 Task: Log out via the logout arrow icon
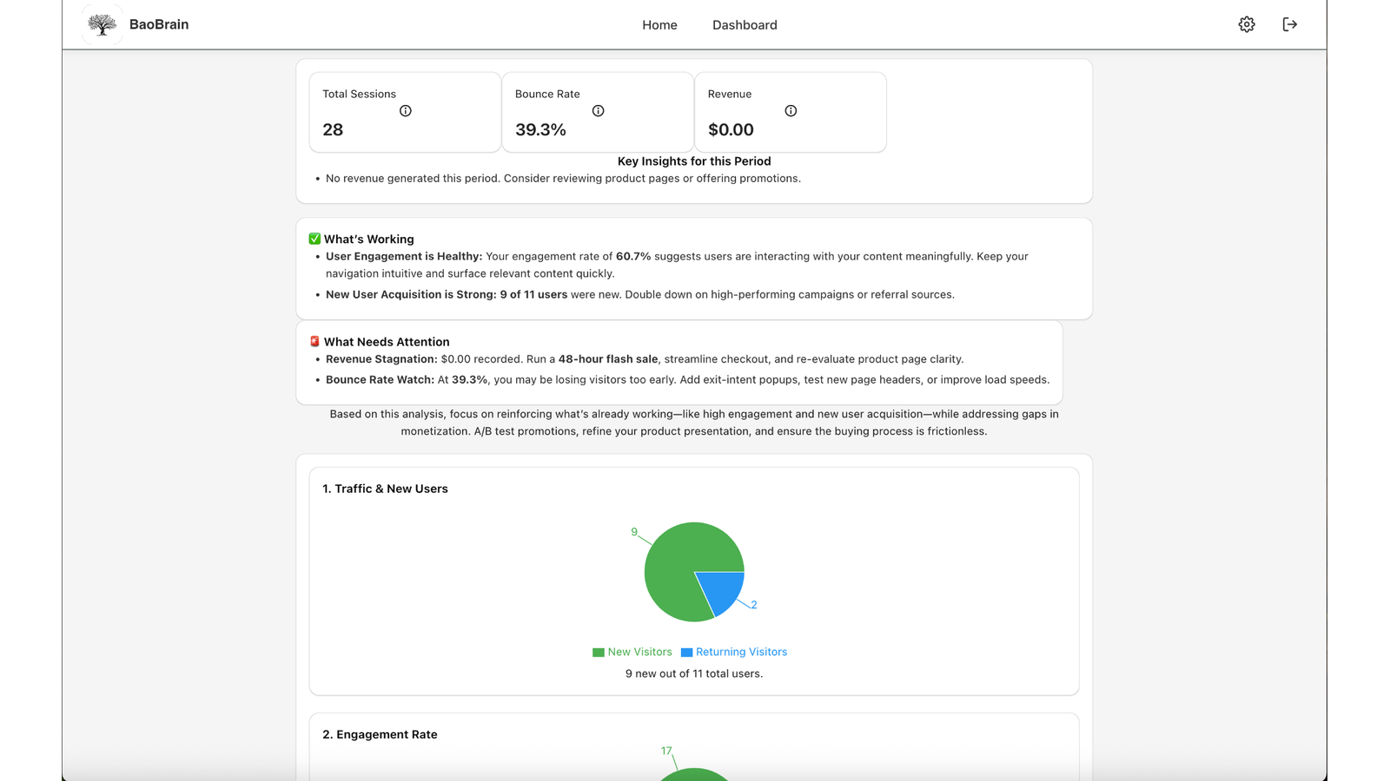tap(1289, 24)
